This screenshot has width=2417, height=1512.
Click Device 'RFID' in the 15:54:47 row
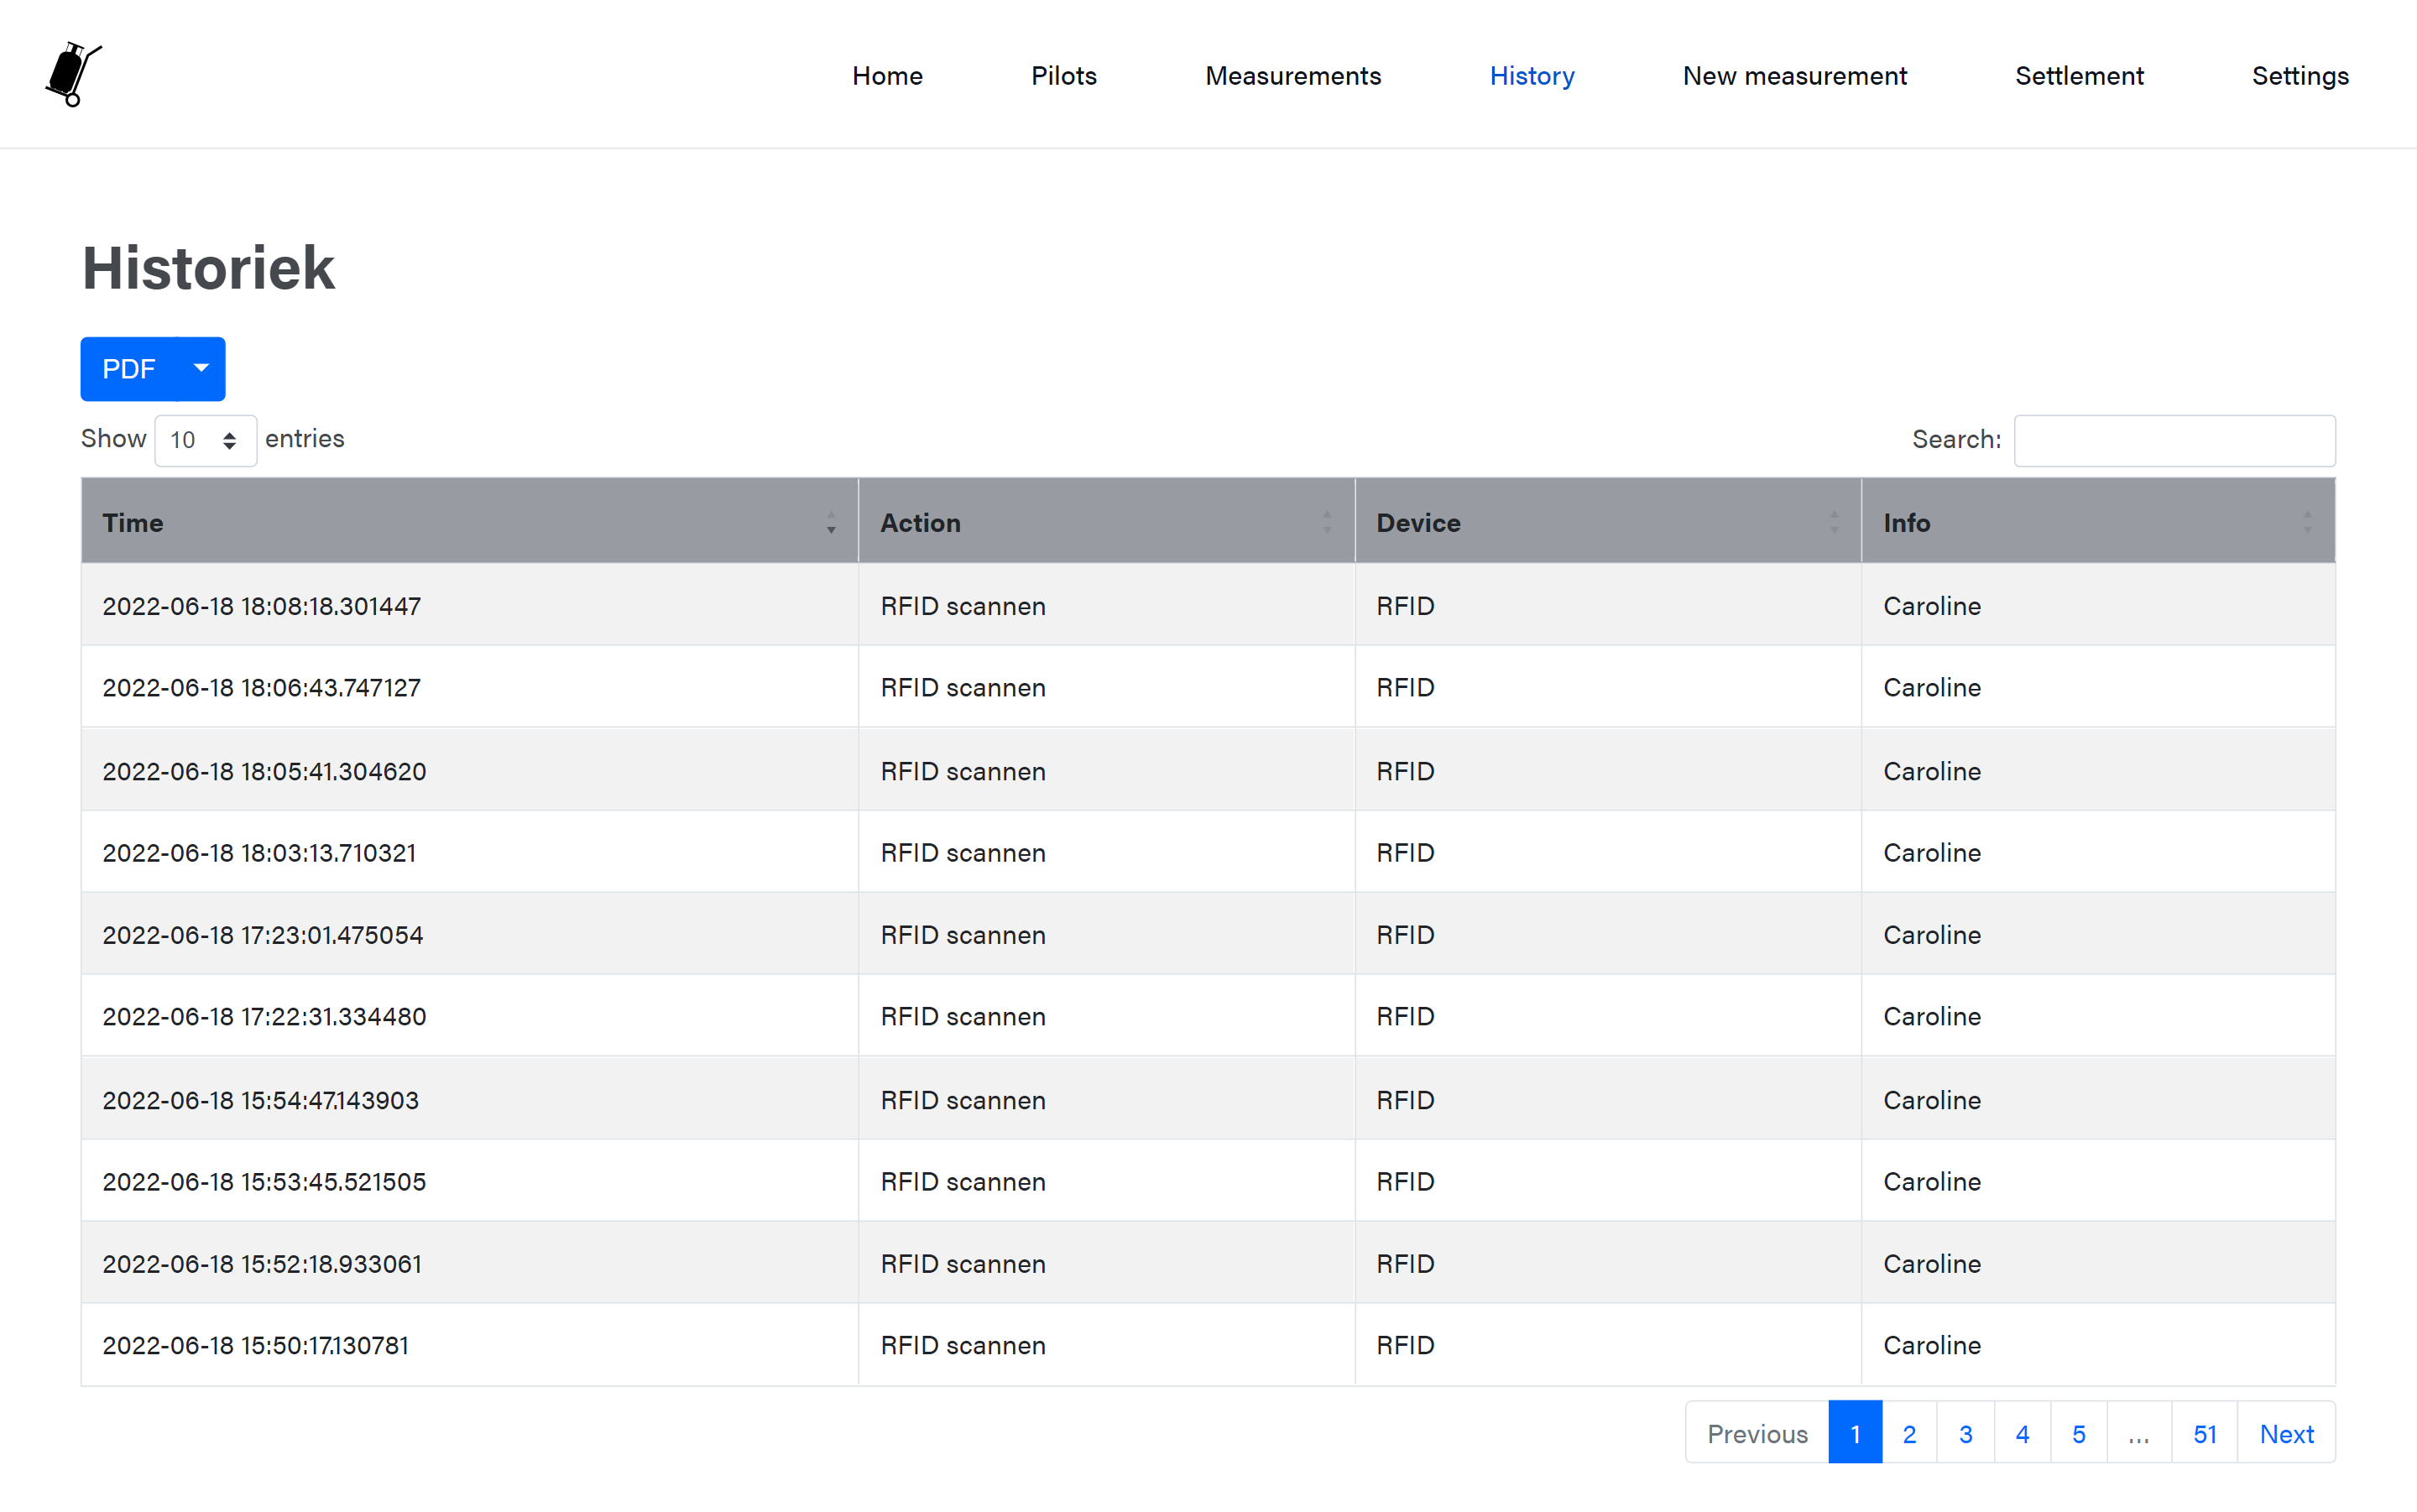click(1405, 1100)
